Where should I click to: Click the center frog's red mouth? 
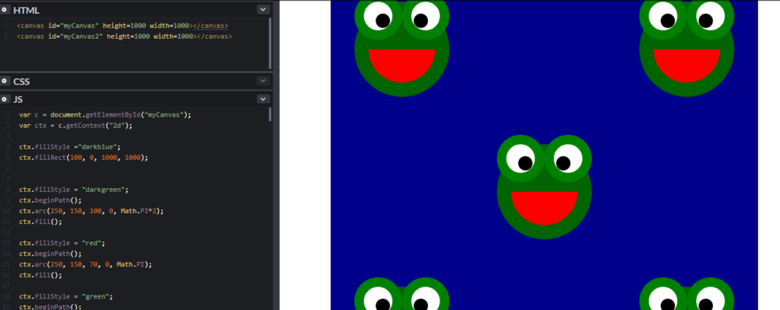point(544,206)
